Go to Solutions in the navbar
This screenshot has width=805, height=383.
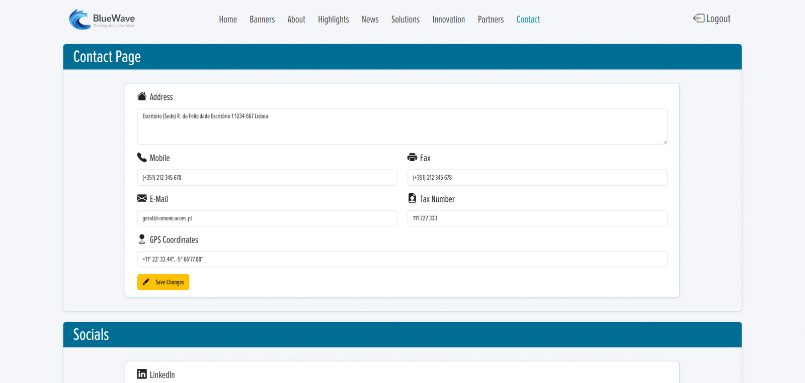tap(406, 20)
